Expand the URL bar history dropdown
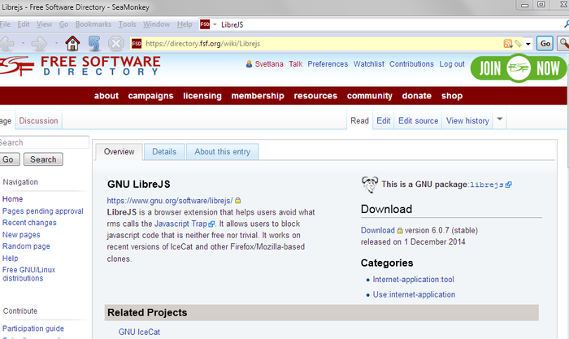Viewport: 569px width, 339px height. pyautogui.click(x=528, y=44)
